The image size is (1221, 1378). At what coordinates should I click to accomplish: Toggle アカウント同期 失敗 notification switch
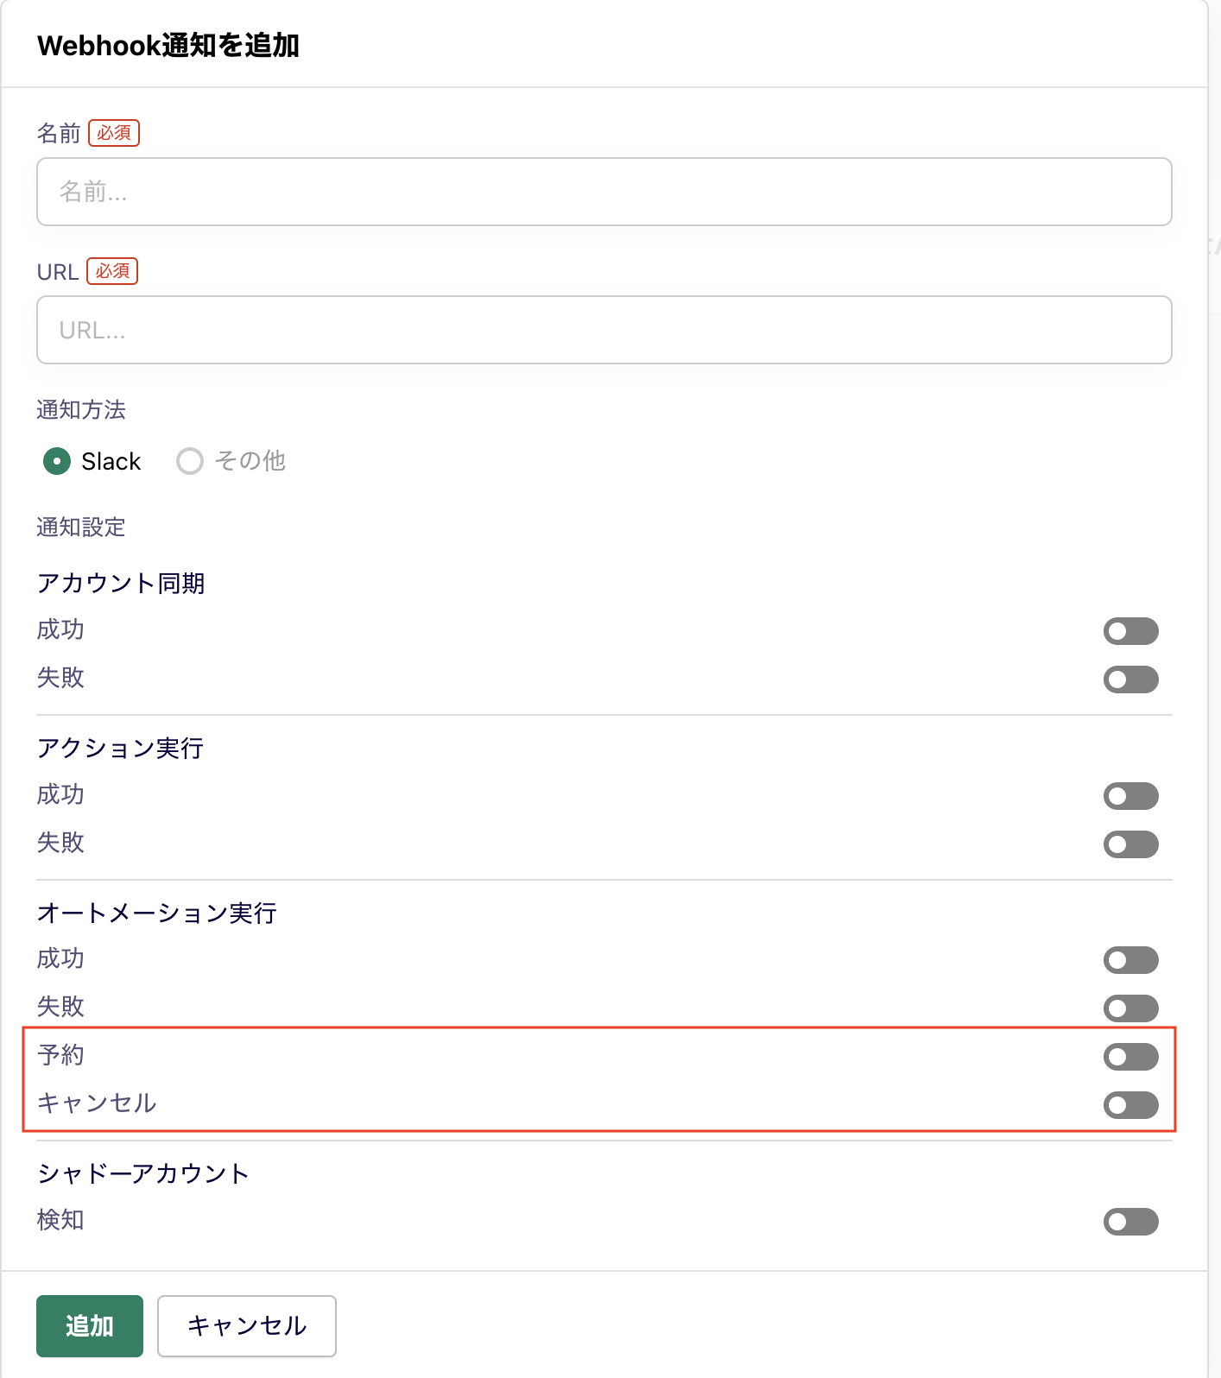click(x=1130, y=680)
